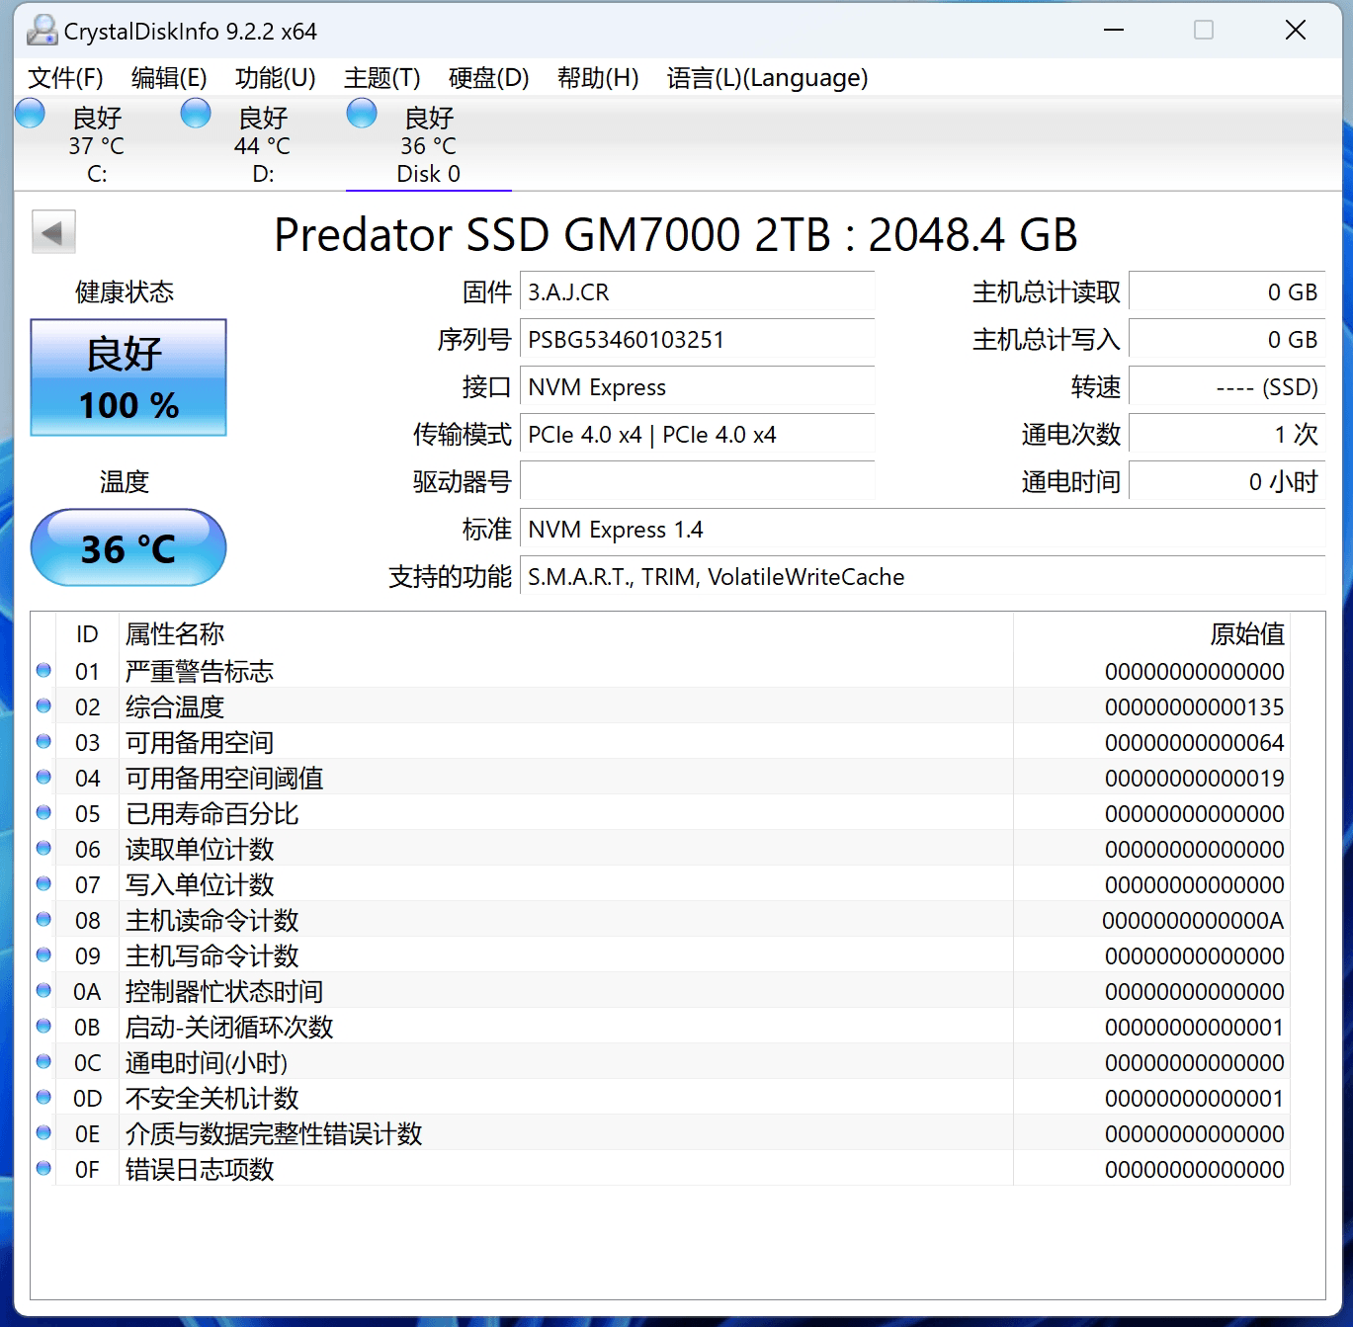Click the 转速 value ---- (SSD)
The image size is (1353, 1327).
1226,387
